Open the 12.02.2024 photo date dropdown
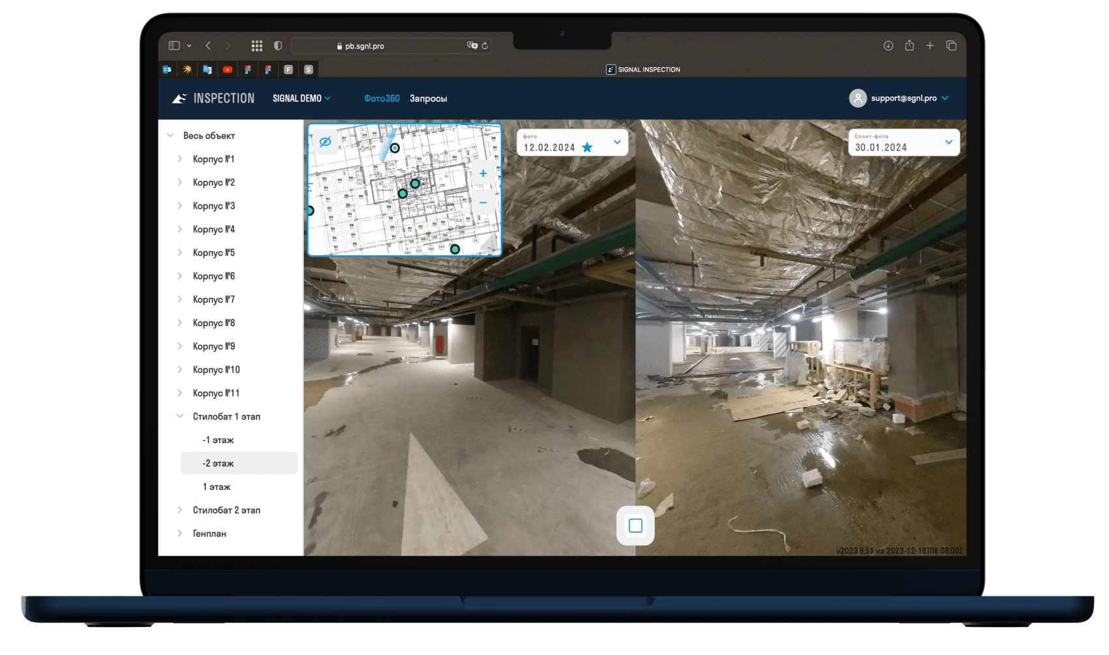 click(x=617, y=142)
